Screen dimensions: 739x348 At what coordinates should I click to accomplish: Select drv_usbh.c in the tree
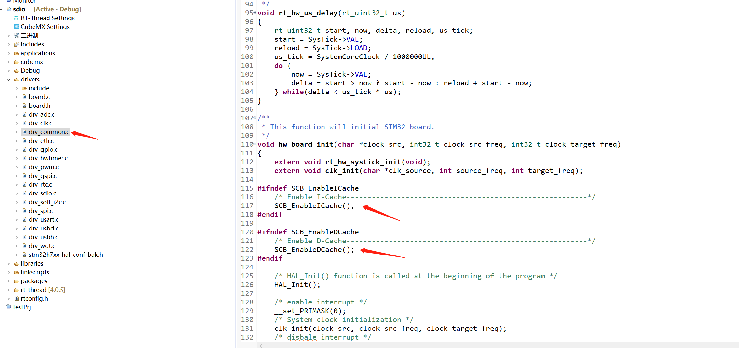(44, 237)
